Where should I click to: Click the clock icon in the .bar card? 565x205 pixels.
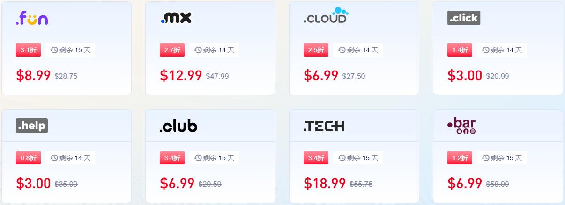(485, 158)
